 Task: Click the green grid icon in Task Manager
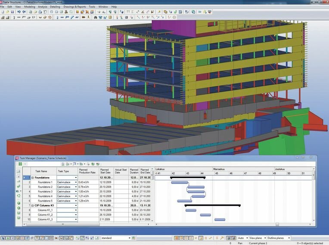pyautogui.click(x=20, y=164)
